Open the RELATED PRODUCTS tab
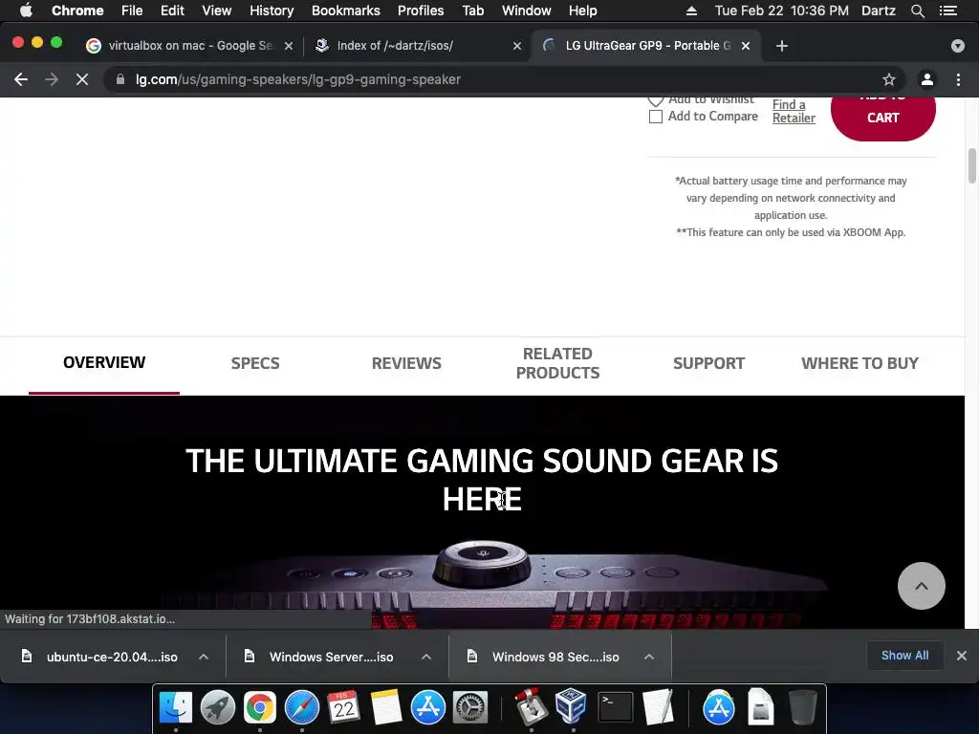 click(x=557, y=363)
